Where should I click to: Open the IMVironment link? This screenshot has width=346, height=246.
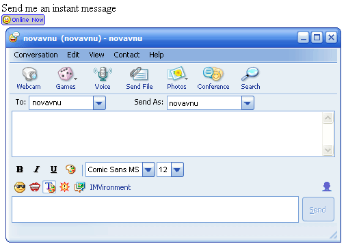110,187
